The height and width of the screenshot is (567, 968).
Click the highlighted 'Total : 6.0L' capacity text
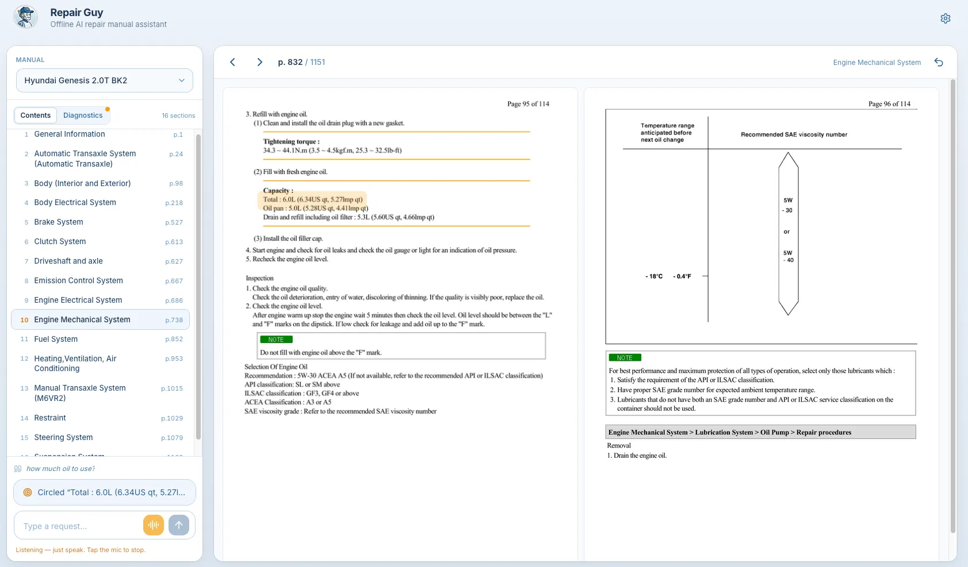pyautogui.click(x=313, y=199)
